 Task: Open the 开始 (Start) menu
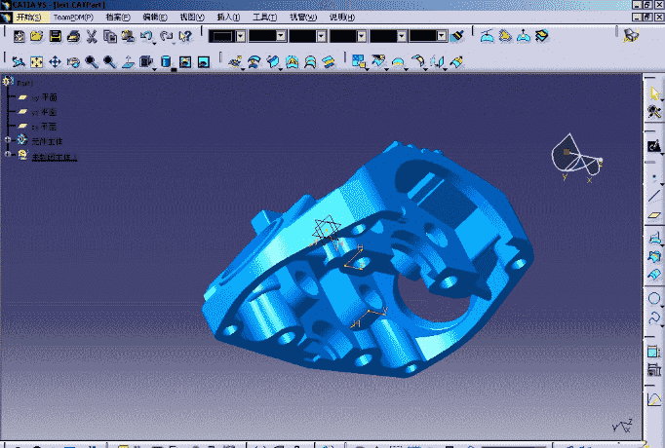pyautogui.click(x=28, y=18)
